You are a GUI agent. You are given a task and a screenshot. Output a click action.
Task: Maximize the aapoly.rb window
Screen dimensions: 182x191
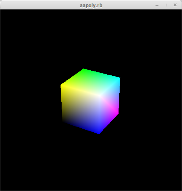166,5
